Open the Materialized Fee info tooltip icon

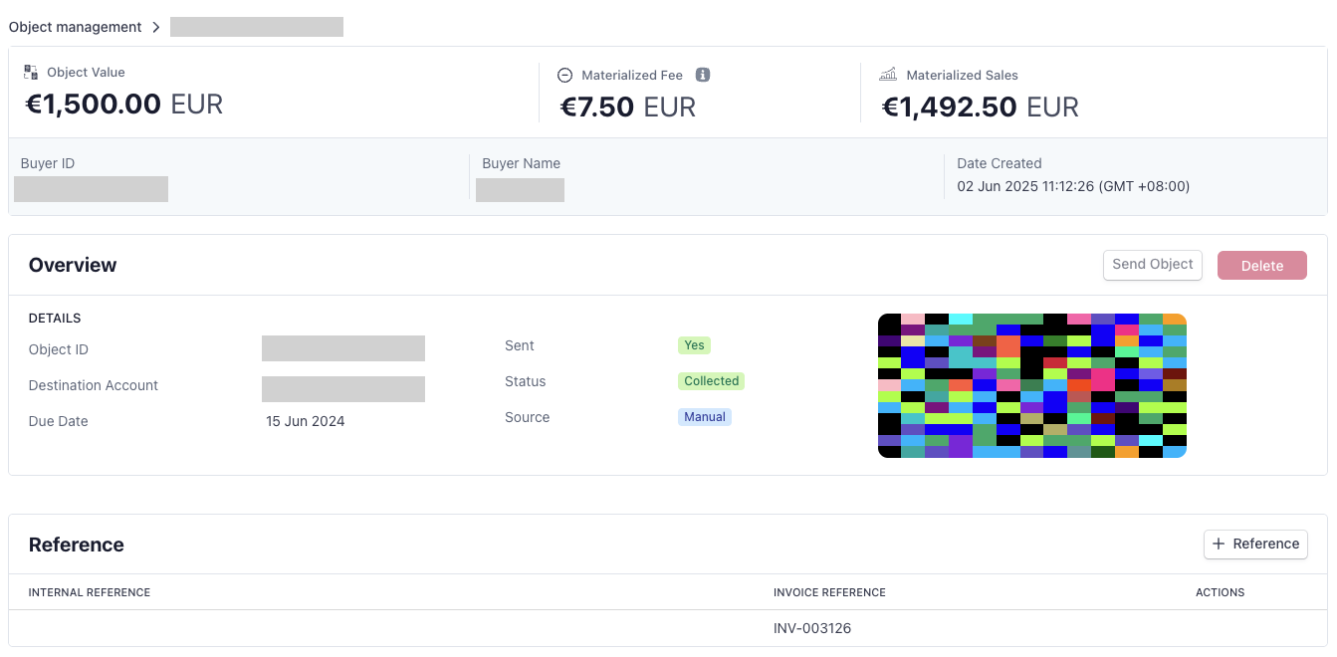click(702, 75)
